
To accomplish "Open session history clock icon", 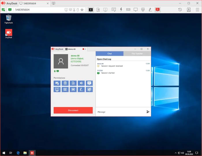I will coord(180,10).
